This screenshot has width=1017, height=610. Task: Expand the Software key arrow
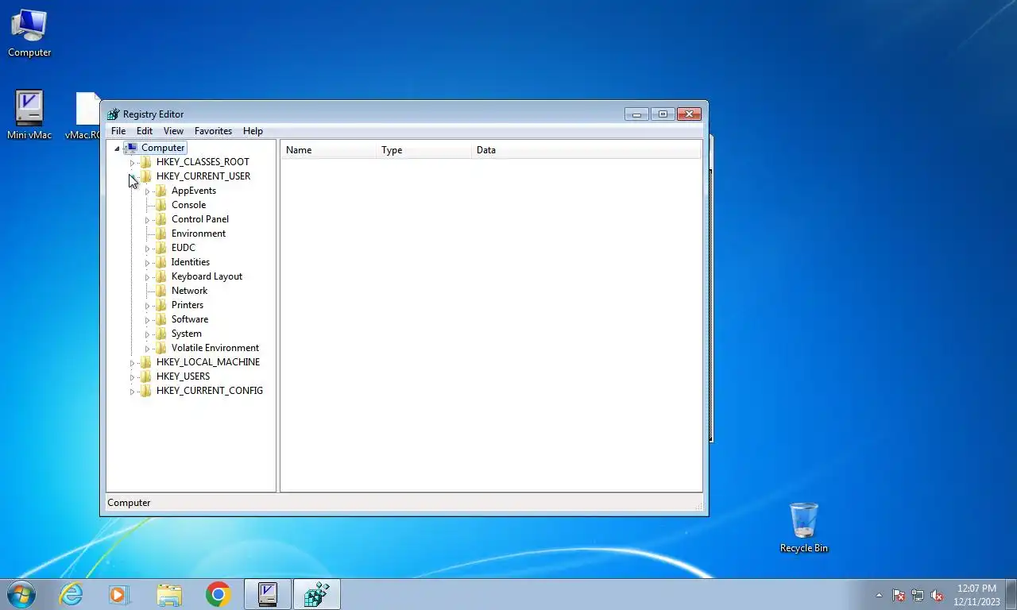tap(147, 320)
